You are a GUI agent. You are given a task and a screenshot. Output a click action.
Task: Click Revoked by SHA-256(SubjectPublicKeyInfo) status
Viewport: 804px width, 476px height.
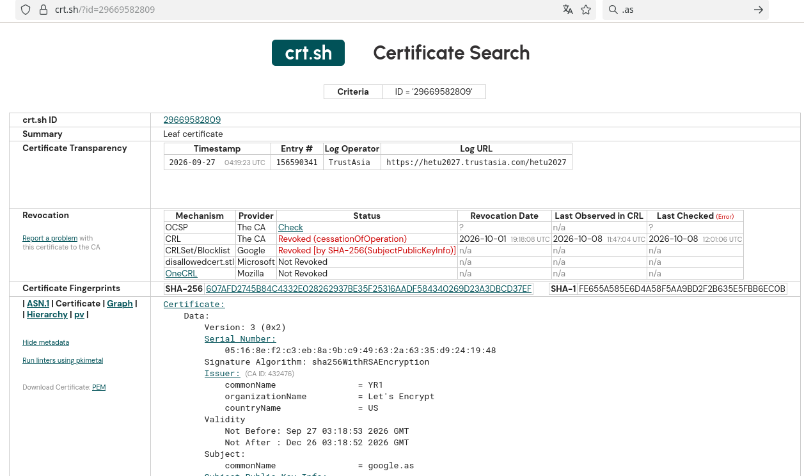click(x=367, y=250)
